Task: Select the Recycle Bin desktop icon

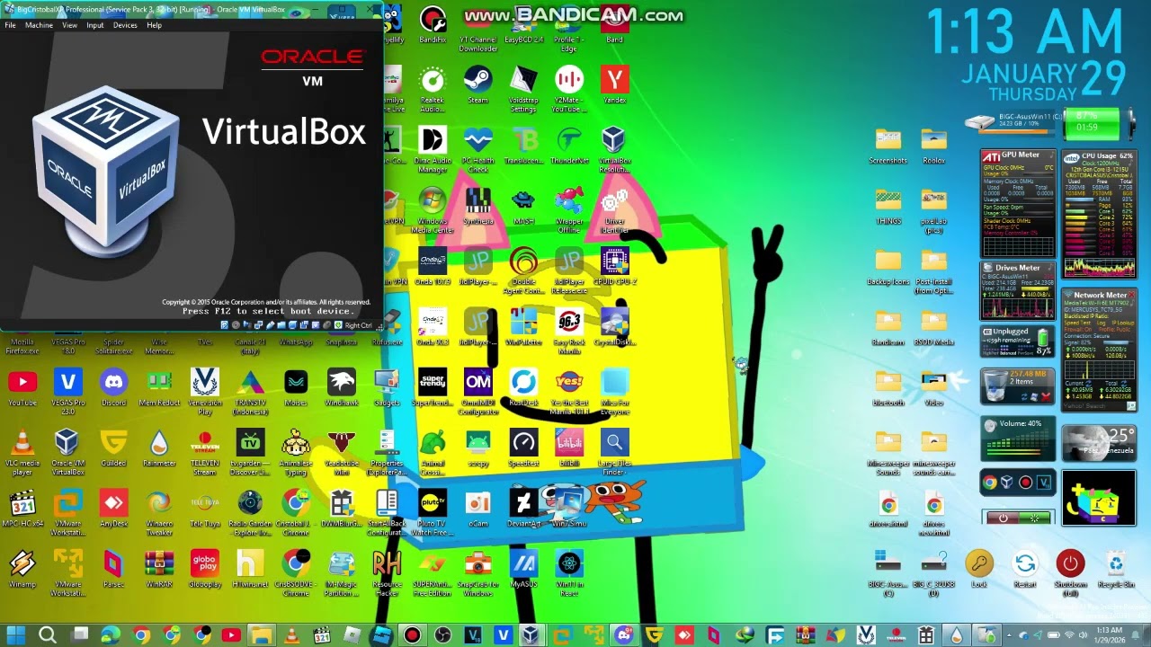Action: click(x=1116, y=569)
